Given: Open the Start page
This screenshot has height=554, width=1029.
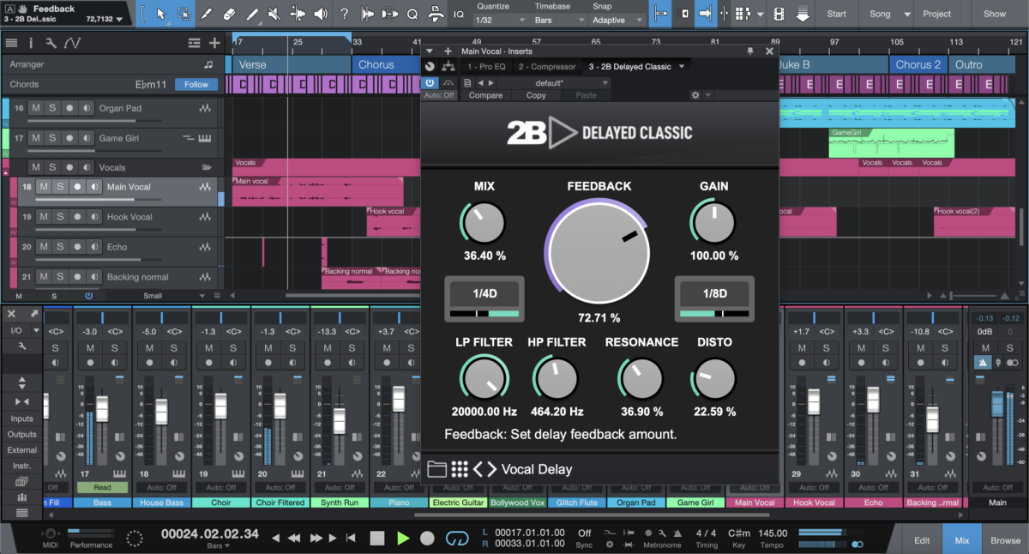Looking at the screenshot, I should tap(836, 14).
